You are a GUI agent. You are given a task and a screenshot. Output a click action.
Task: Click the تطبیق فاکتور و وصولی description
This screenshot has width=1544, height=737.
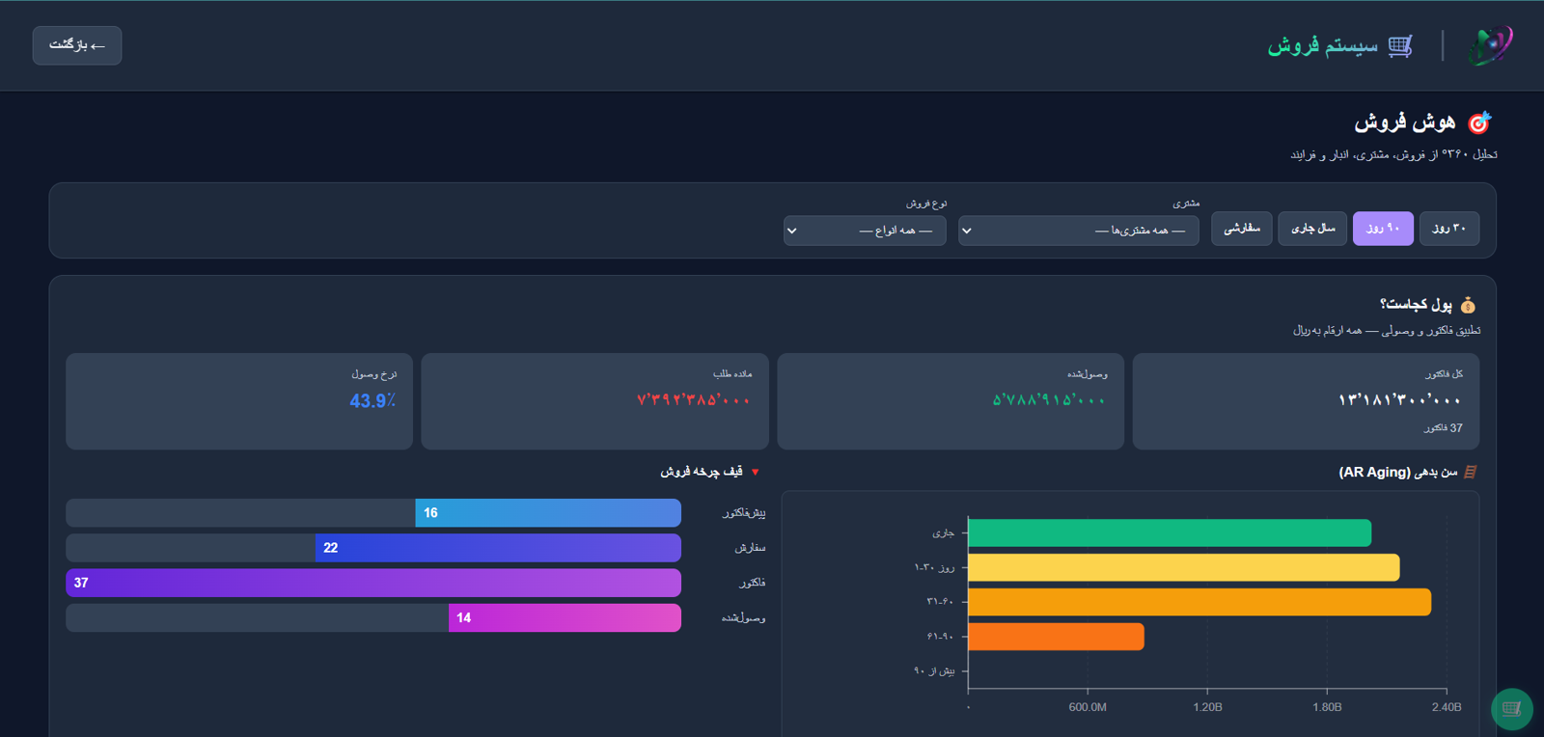click(1387, 331)
